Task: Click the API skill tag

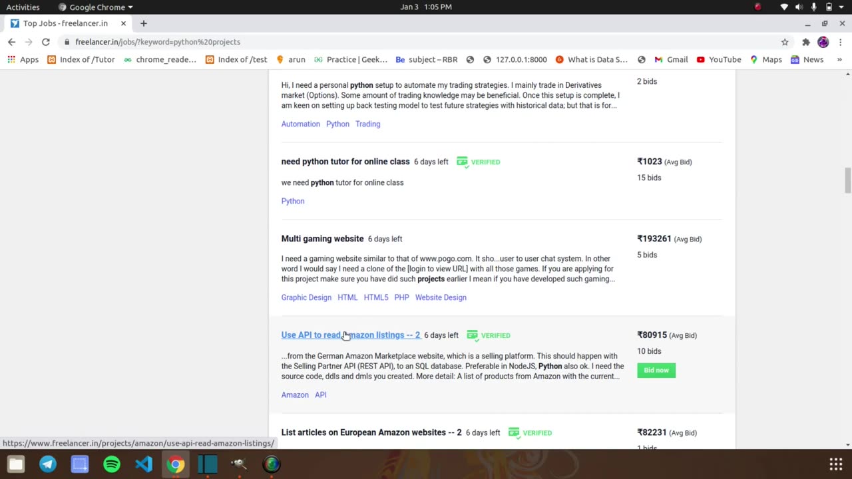Action: (321, 395)
